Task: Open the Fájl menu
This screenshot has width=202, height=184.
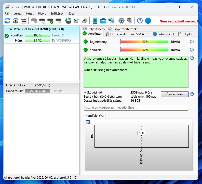Action: coord(7,14)
